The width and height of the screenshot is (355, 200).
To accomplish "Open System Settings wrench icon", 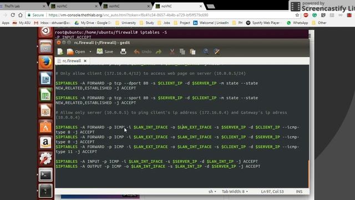I will pos(45,158).
